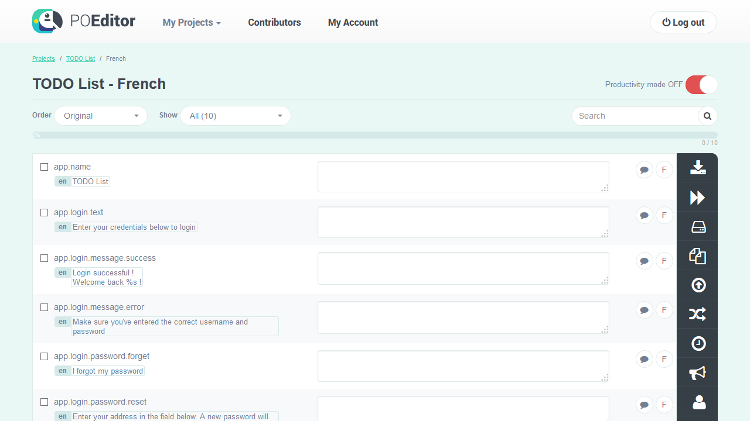750x421 pixels.
Task: Click the 'I forgot my password' source text
Action: pyautogui.click(x=108, y=371)
